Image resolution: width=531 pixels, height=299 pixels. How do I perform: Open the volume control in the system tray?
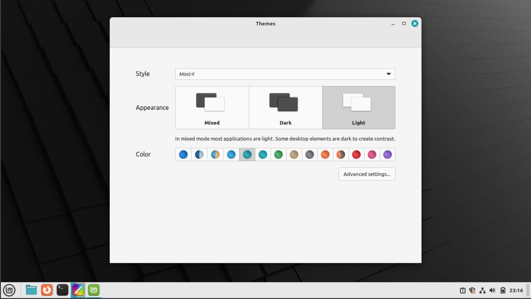(493, 290)
